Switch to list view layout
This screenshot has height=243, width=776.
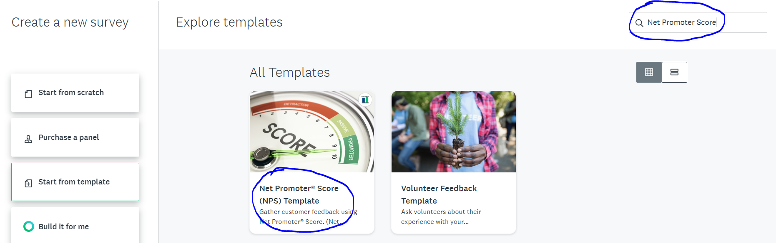tap(674, 72)
